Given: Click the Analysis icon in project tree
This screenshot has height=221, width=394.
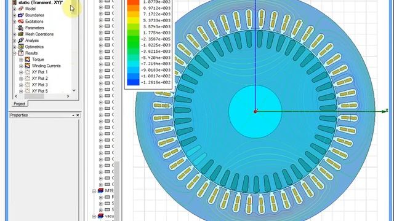Looking at the screenshot, I should pos(21,41).
